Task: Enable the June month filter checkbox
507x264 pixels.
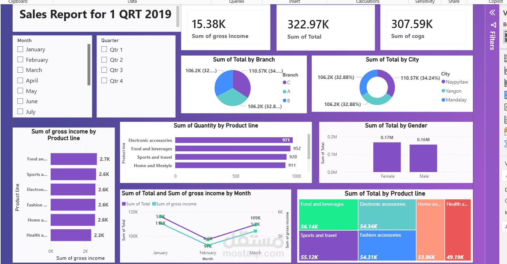Action: 20,101
